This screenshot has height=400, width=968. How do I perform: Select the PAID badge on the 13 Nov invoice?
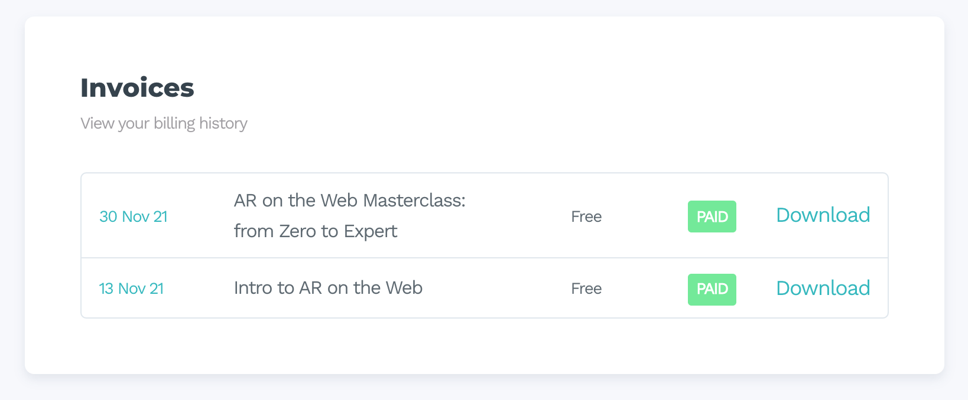(712, 289)
